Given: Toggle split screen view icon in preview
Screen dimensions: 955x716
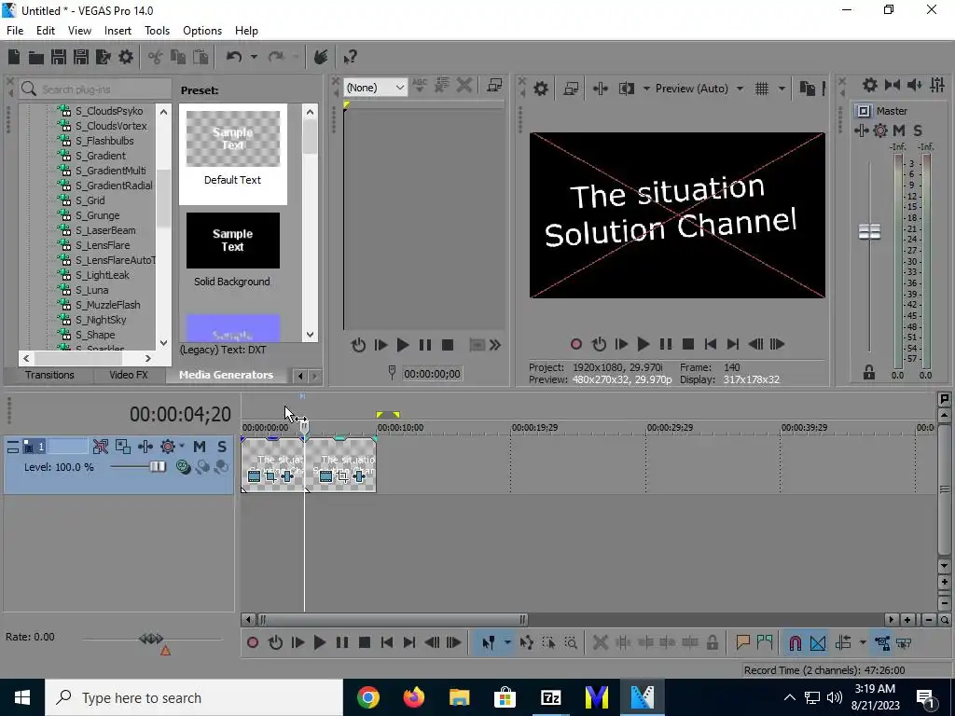Looking at the screenshot, I should click(x=626, y=89).
